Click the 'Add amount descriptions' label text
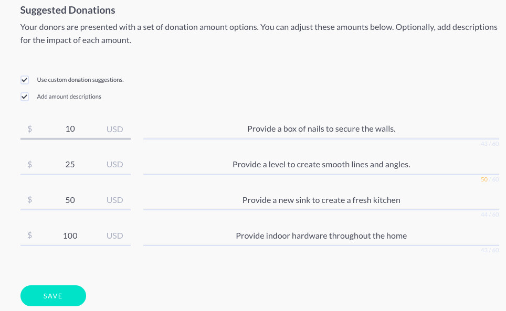This screenshot has height=311, width=506. [x=69, y=96]
